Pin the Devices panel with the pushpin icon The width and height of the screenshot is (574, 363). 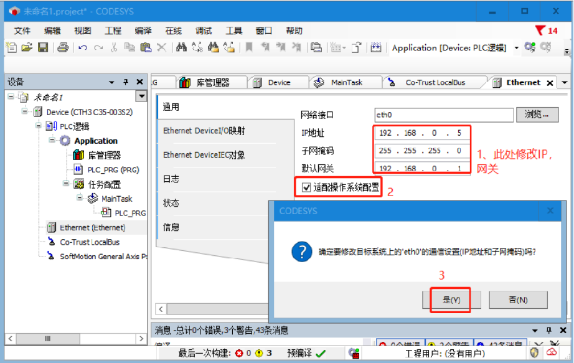126,82
